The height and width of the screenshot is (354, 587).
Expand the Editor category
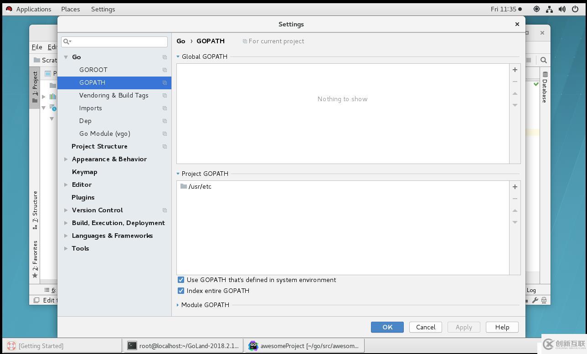tap(66, 185)
